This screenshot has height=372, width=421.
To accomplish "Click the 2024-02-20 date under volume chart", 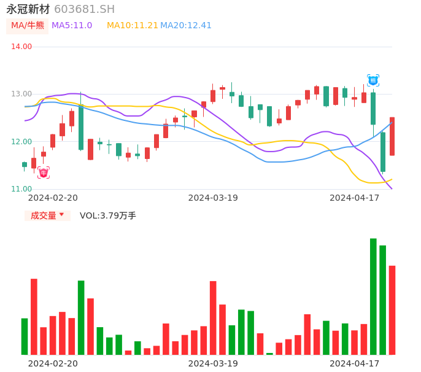I will click(x=53, y=363).
